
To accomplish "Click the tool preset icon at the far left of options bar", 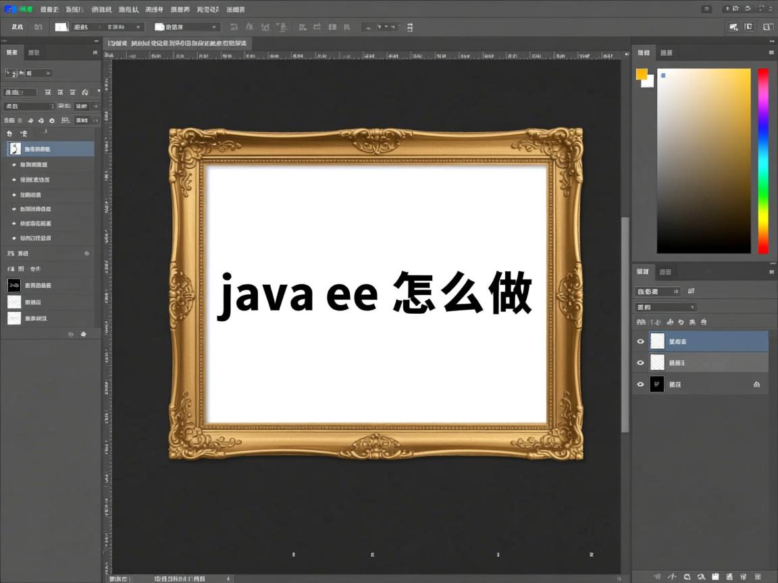I will pyautogui.click(x=15, y=27).
